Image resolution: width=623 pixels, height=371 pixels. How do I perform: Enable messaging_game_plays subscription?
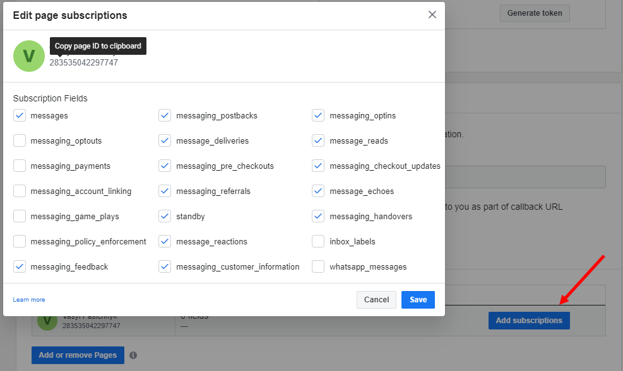click(20, 216)
